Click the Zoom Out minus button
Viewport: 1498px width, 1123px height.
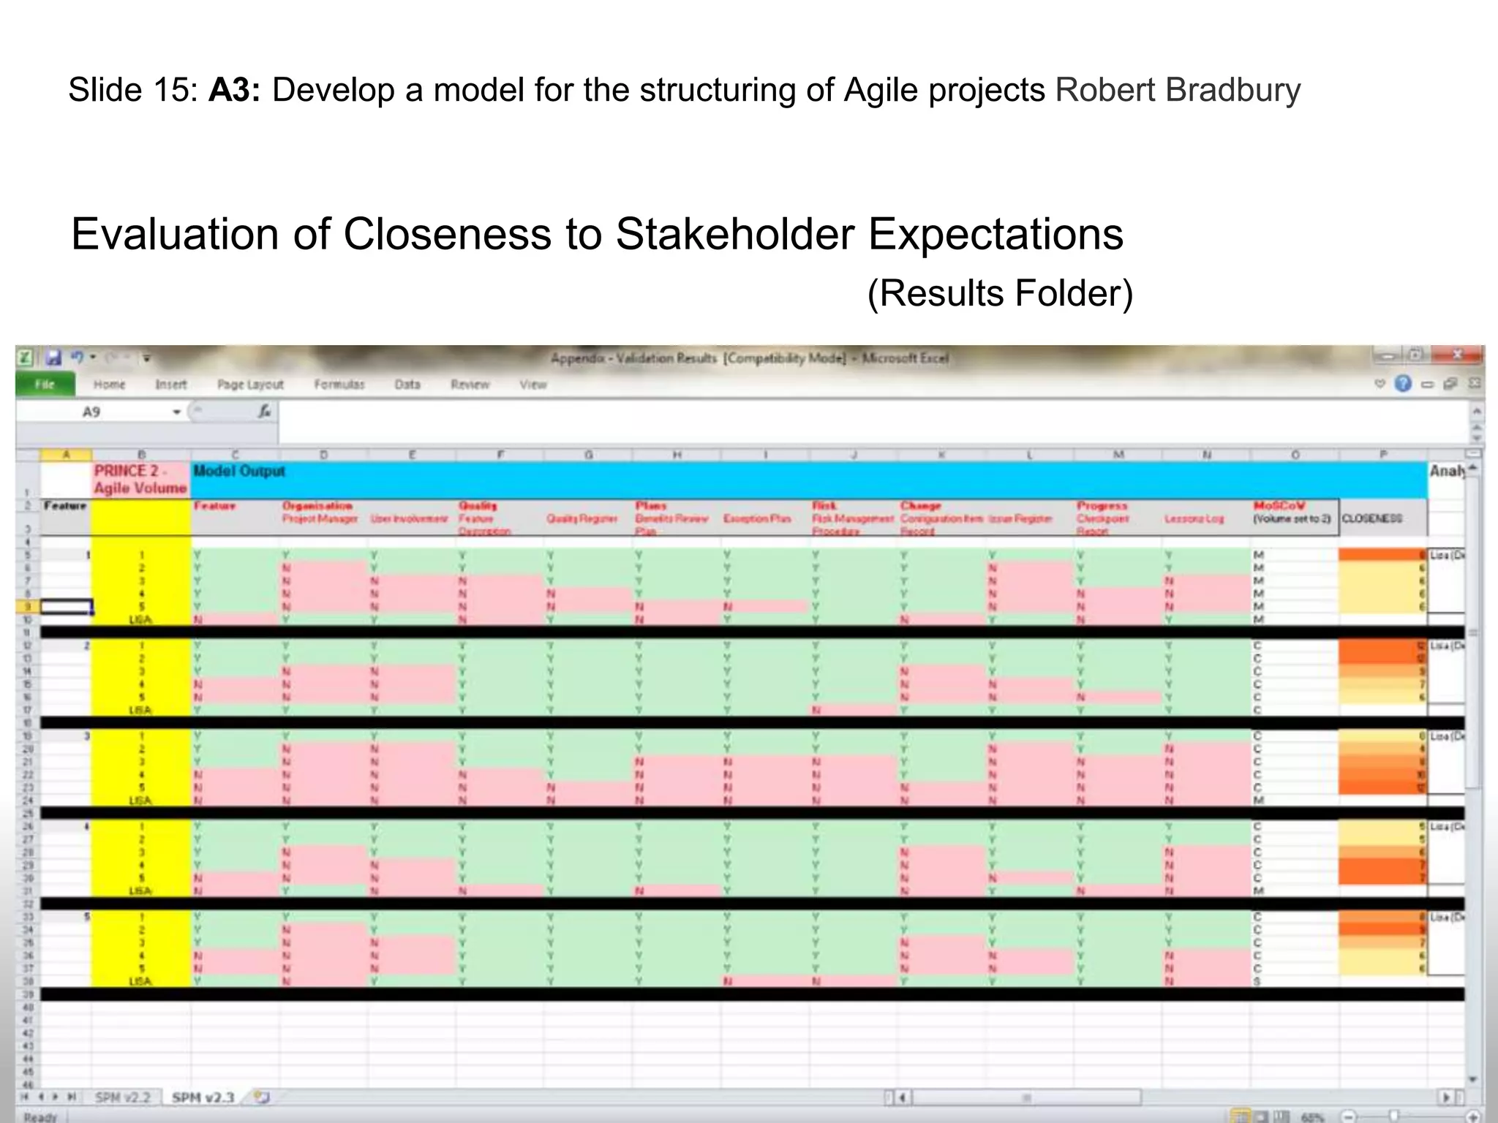[x=1347, y=1116]
